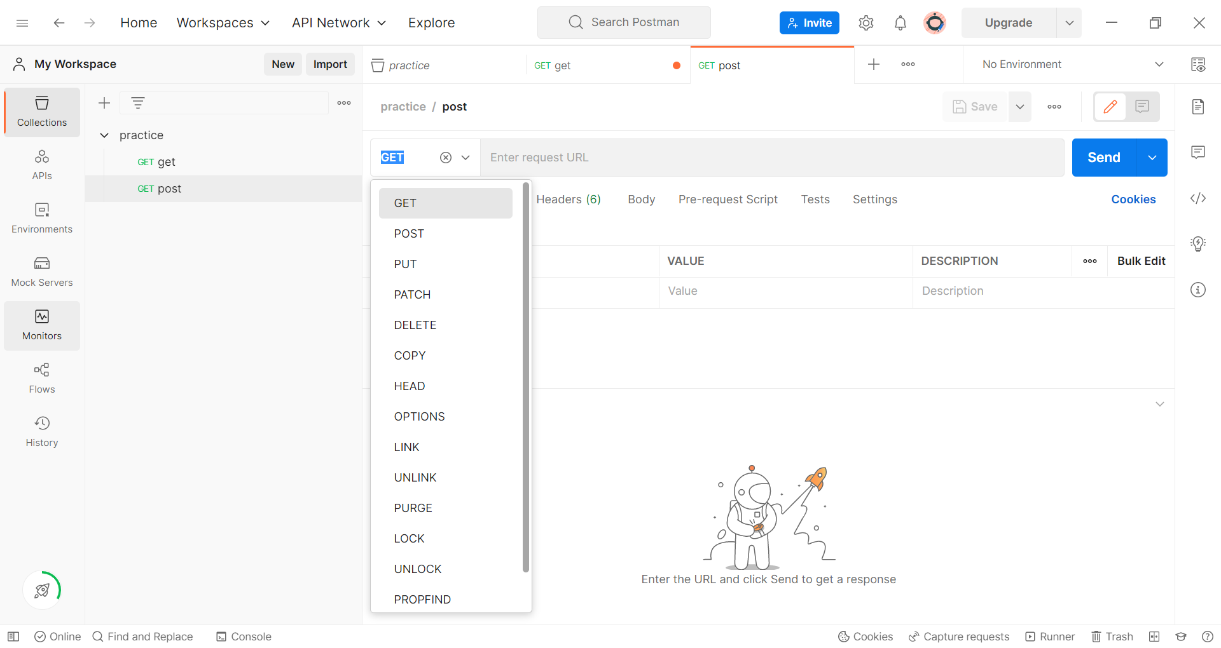This screenshot has height=648, width=1221.
Task: Open the notifications bell
Action: 900,23
